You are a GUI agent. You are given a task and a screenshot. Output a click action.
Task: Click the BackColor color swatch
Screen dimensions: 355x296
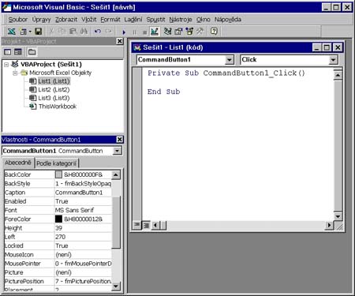coord(58,174)
